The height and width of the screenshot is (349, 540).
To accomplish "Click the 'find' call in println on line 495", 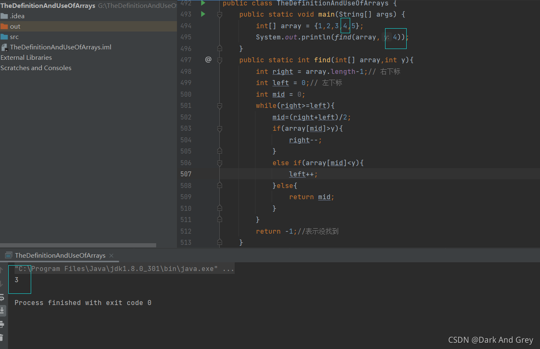I will [343, 37].
